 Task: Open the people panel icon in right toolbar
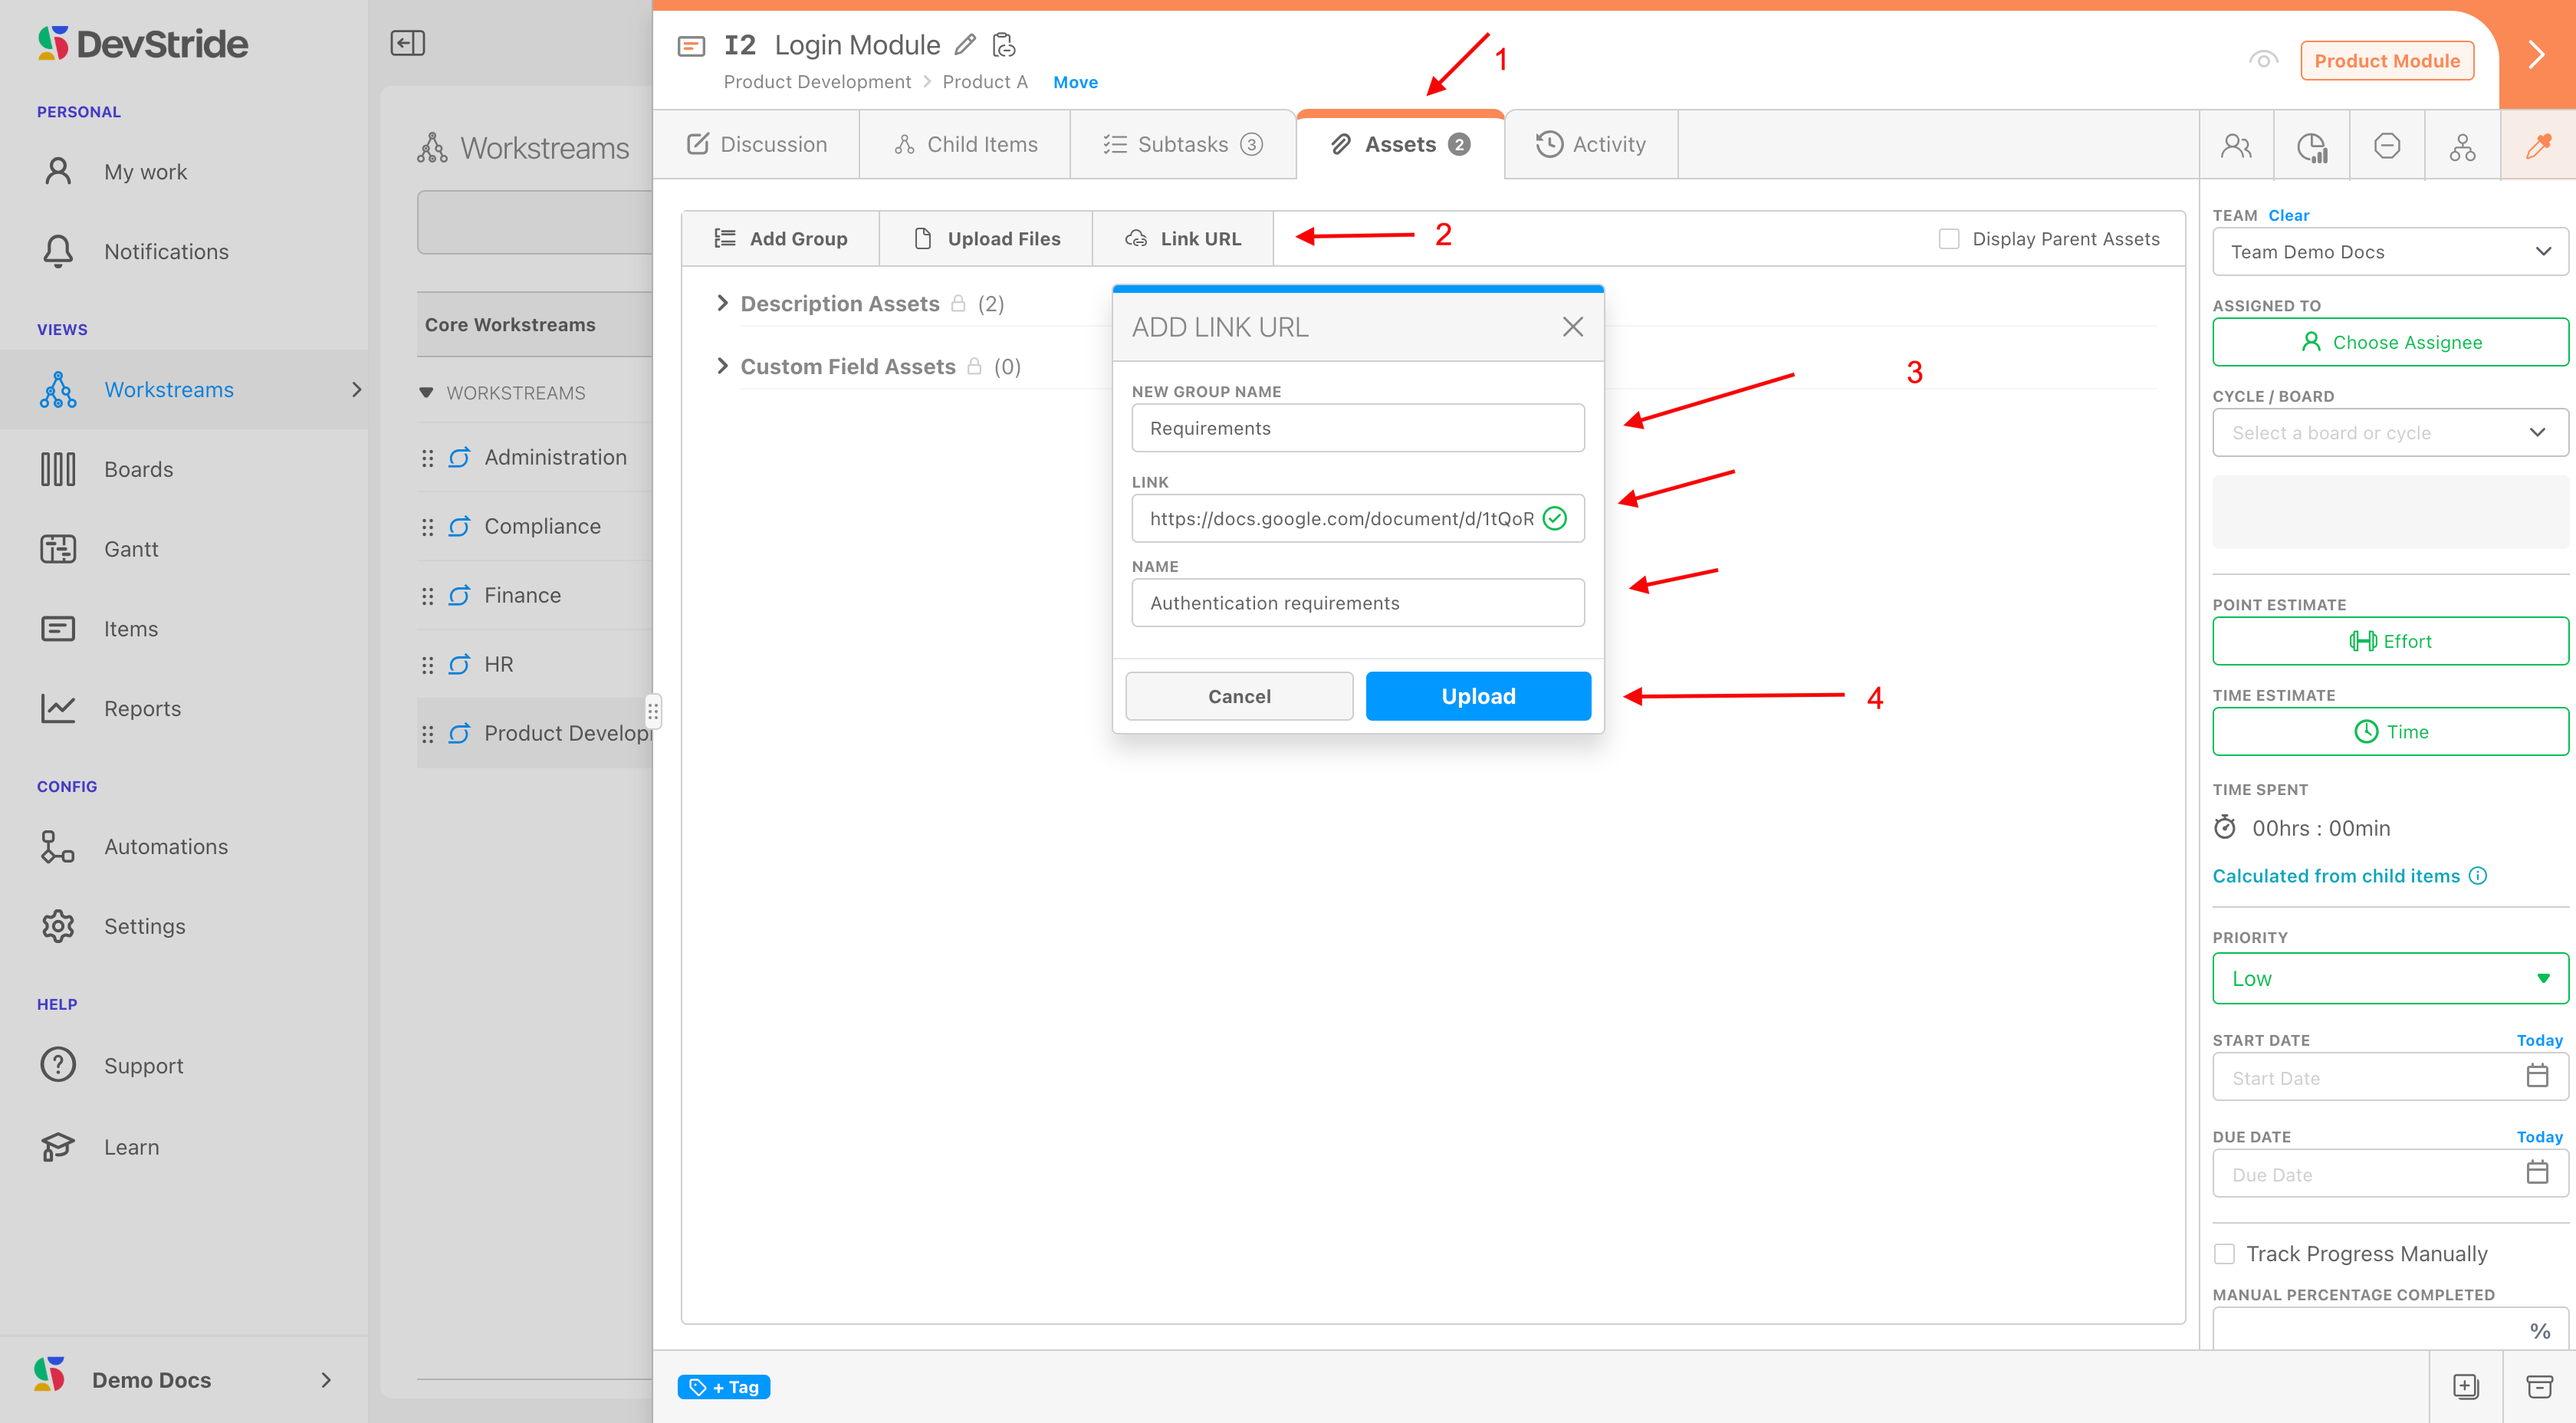tap(2236, 146)
